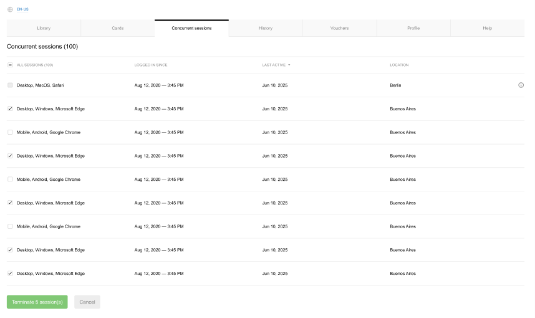This screenshot has height=318, width=535.
Task: Click the globe language icon
Action: pos(10,9)
